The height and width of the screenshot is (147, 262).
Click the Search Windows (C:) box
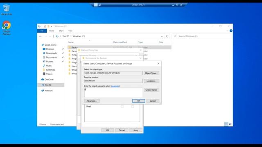click(202, 36)
